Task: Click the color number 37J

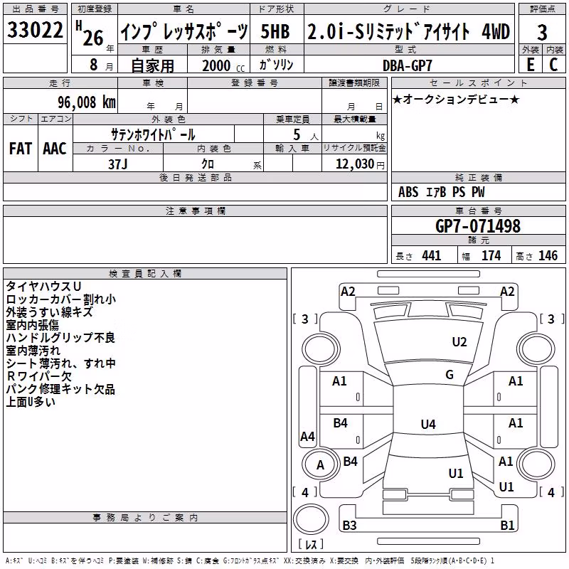Action: 118,164
